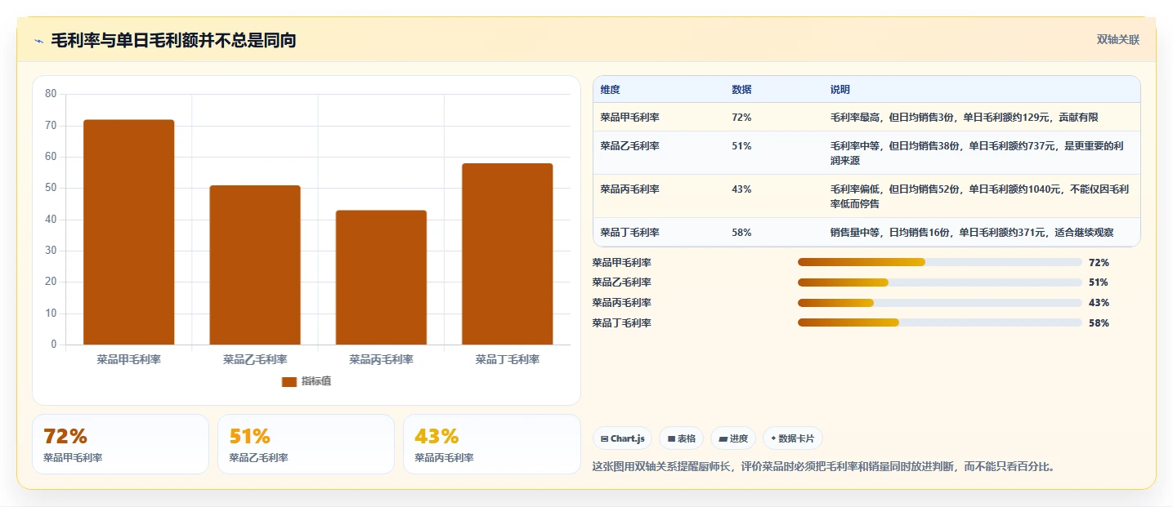This screenshot has width=1173, height=507.
Task: Click 72% label beside progress bar
Action: [1099, 263]
